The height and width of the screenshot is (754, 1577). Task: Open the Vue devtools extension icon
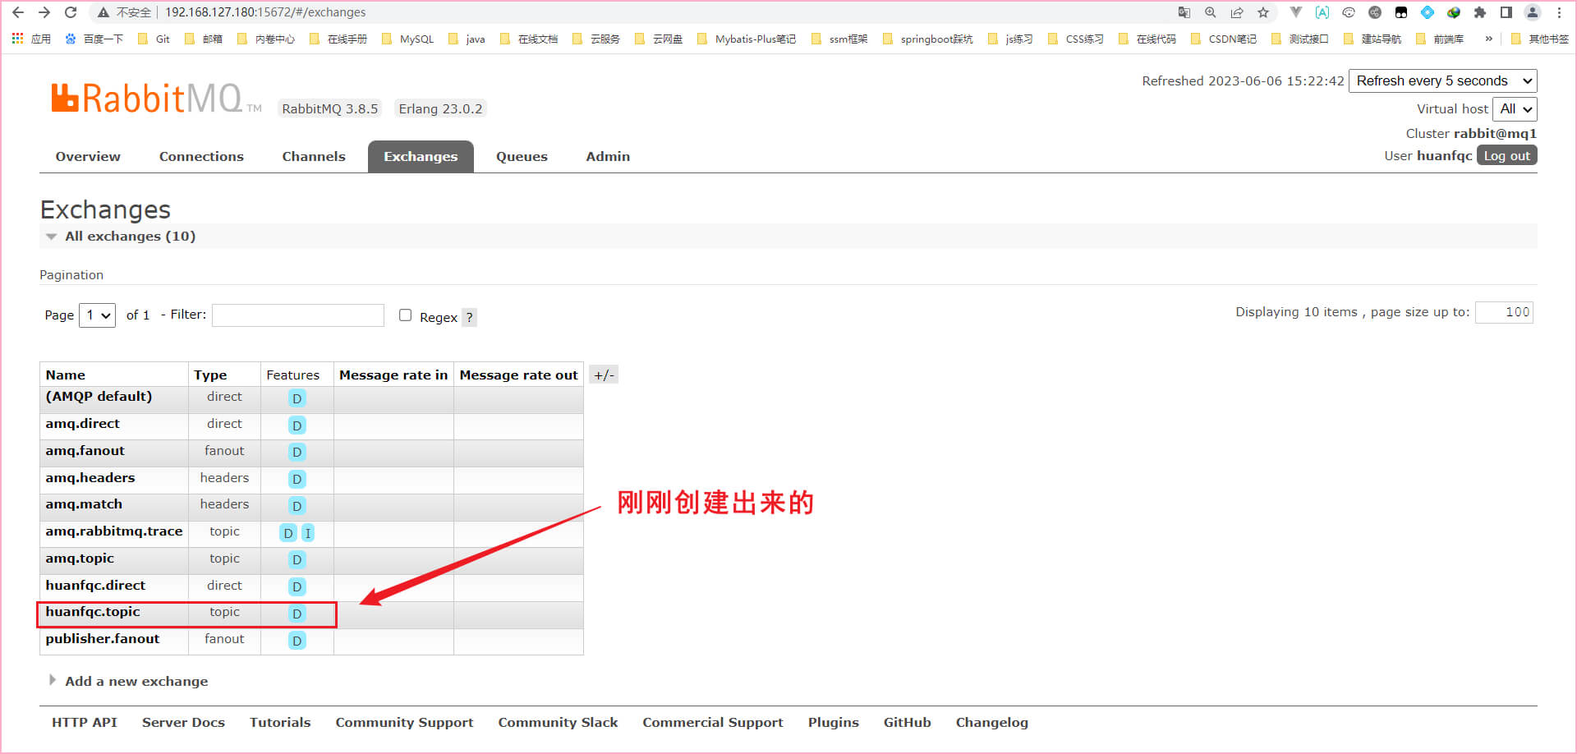click(x=1295, y=12)
